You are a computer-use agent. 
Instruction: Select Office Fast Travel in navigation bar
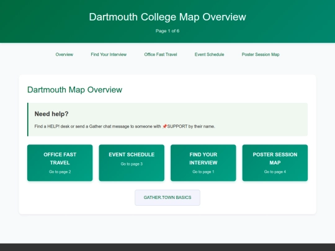pos(161,55)
